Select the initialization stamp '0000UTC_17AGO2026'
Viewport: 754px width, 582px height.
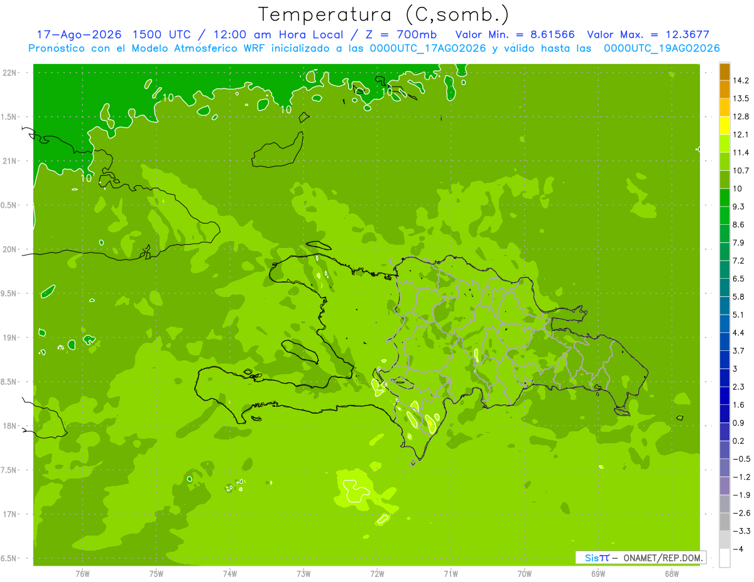click(425, 48)
